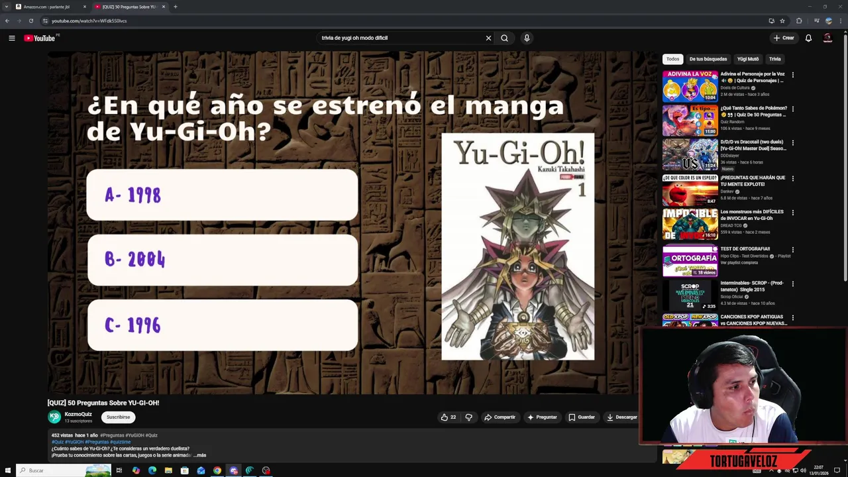The height and width of the screenshot is (477, 848).
Task: Click the Preguntar button
Action: point(542,417)
